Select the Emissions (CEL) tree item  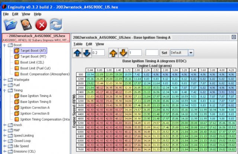pyautogui.click(x=25, y=151)
